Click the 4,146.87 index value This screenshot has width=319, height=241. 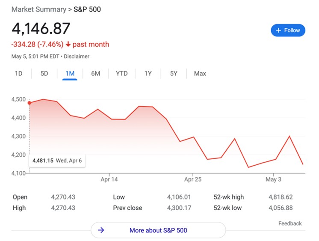pos(41,28)
